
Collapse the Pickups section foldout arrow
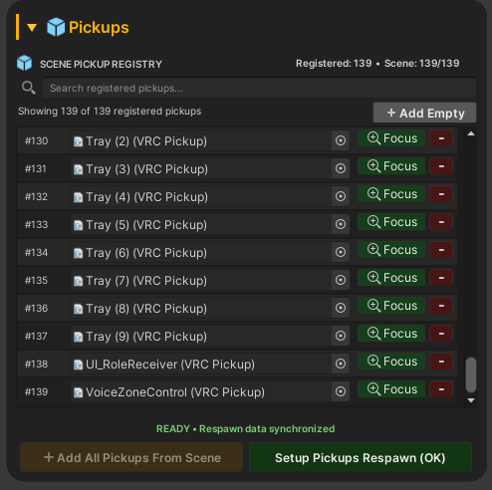coord(32,27)
